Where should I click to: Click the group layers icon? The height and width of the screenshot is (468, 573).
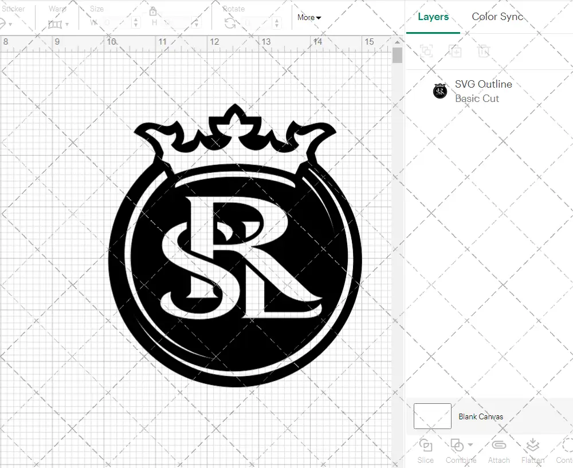[426, 51]
